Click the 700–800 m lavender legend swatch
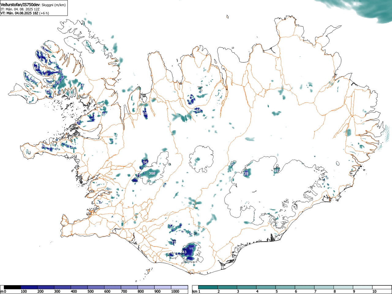The image size is (392, 294). tap(129, 287)
